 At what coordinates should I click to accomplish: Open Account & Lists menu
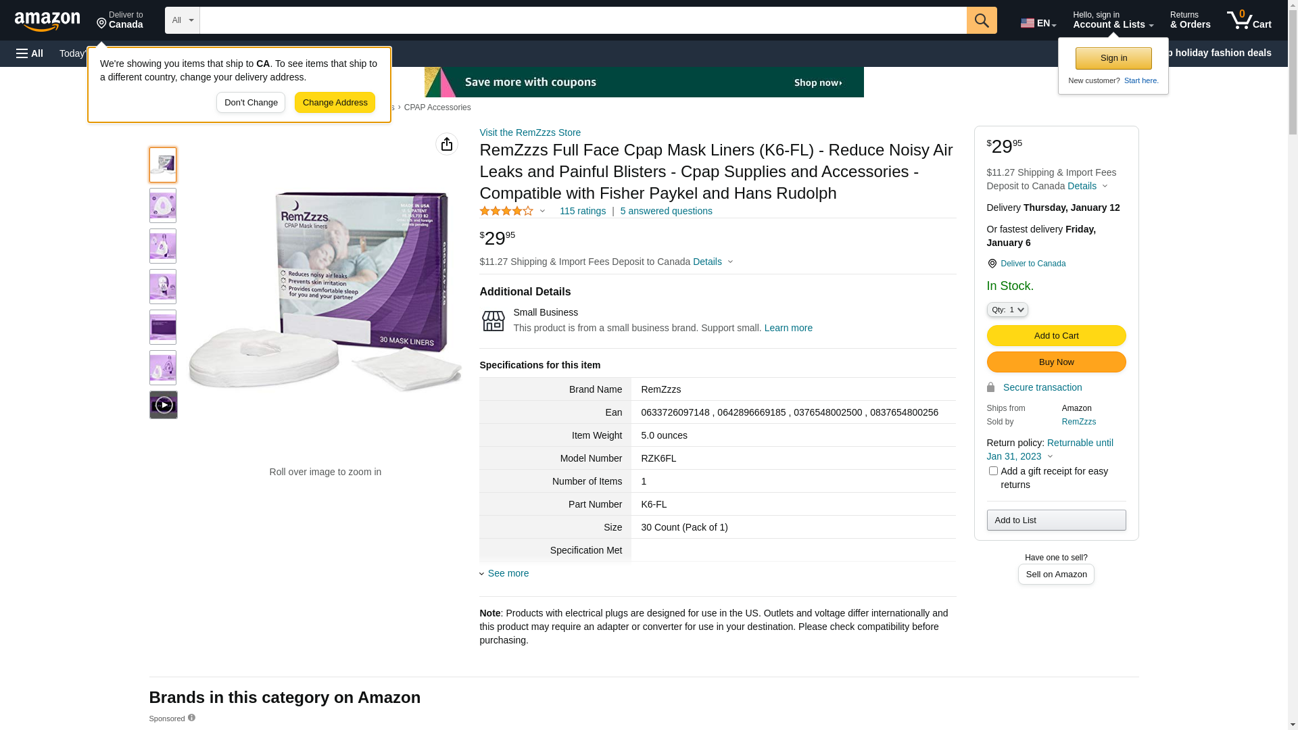tap(1113, 20)
